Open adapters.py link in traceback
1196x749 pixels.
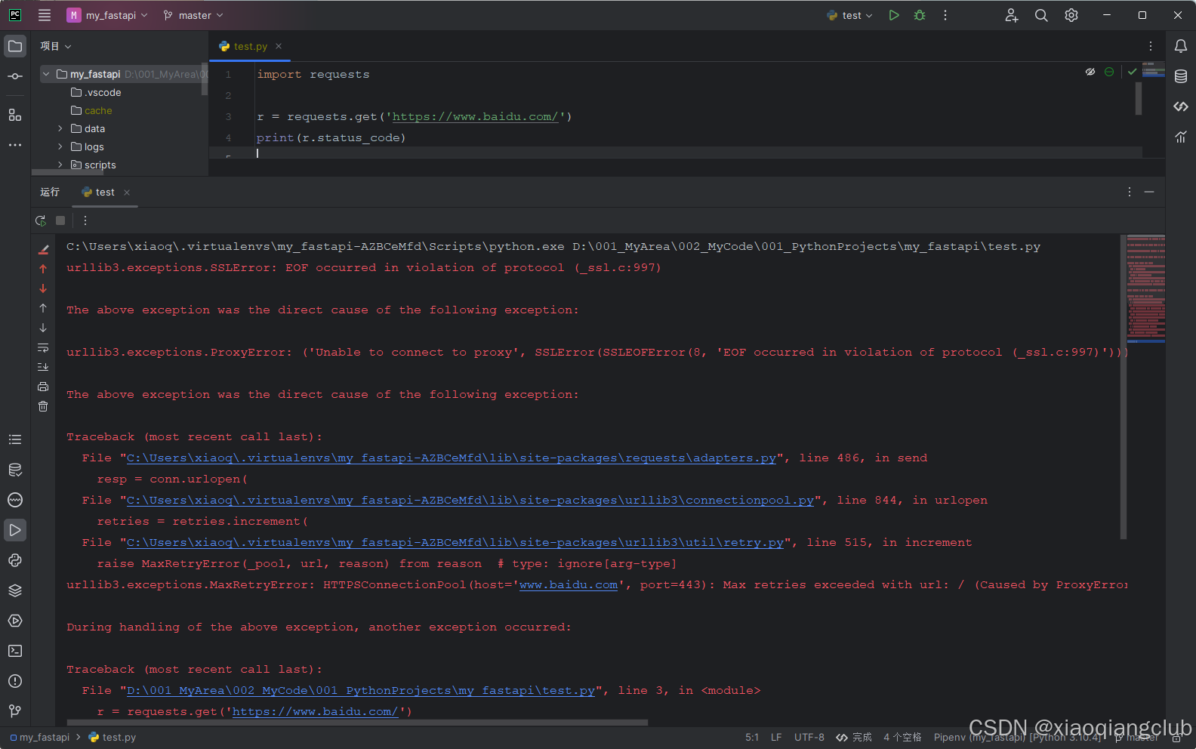click(x=452, y=458)
